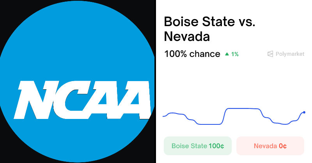Click the chart line's left starting point

163,116
